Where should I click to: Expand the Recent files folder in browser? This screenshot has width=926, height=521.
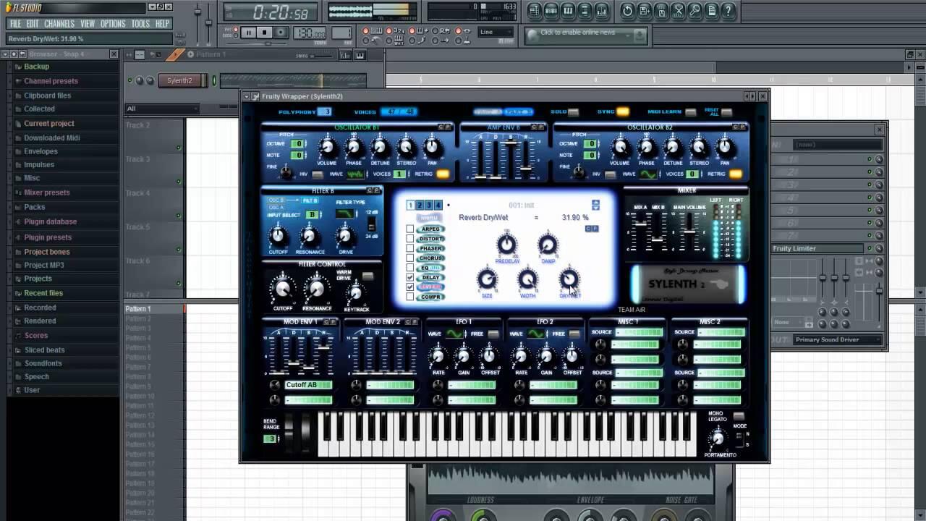(43, 293)
